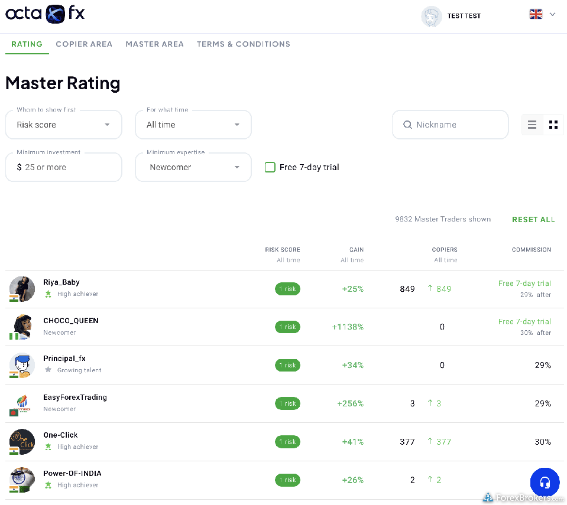This screenshot has height=505, width=567.
Task: Click One-Click's copiers increase arrow
Action: pos(430,441)
